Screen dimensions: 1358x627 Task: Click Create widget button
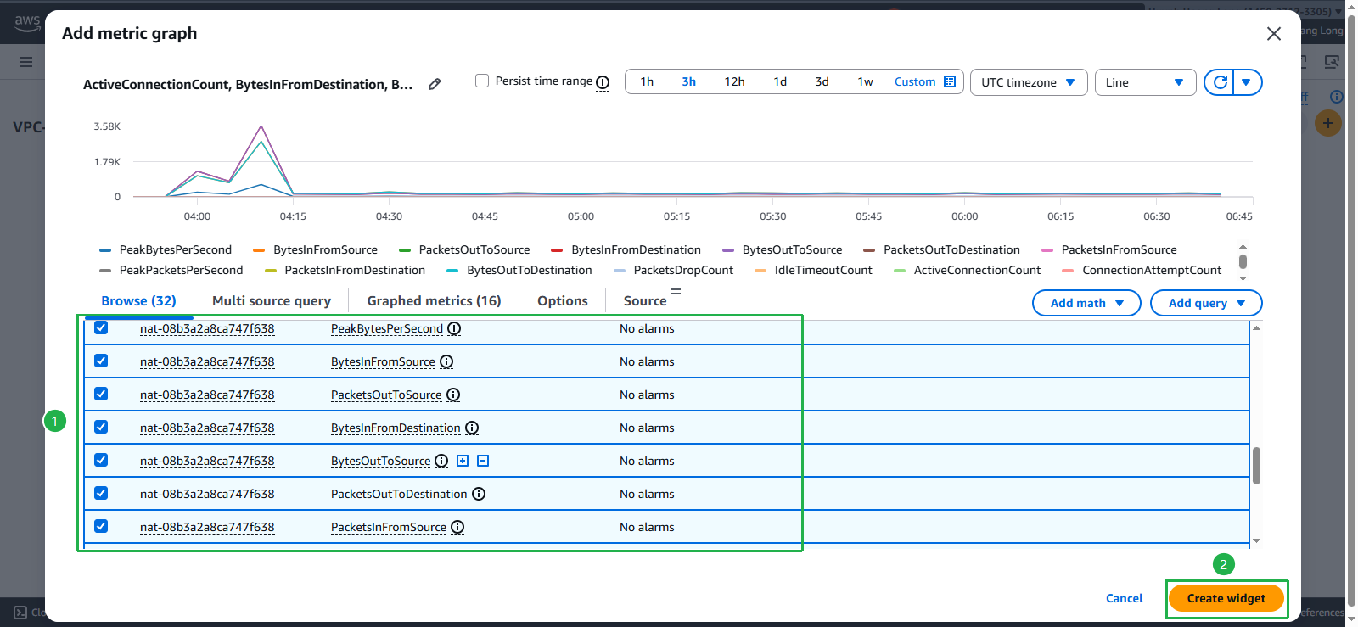point(1226,598)
